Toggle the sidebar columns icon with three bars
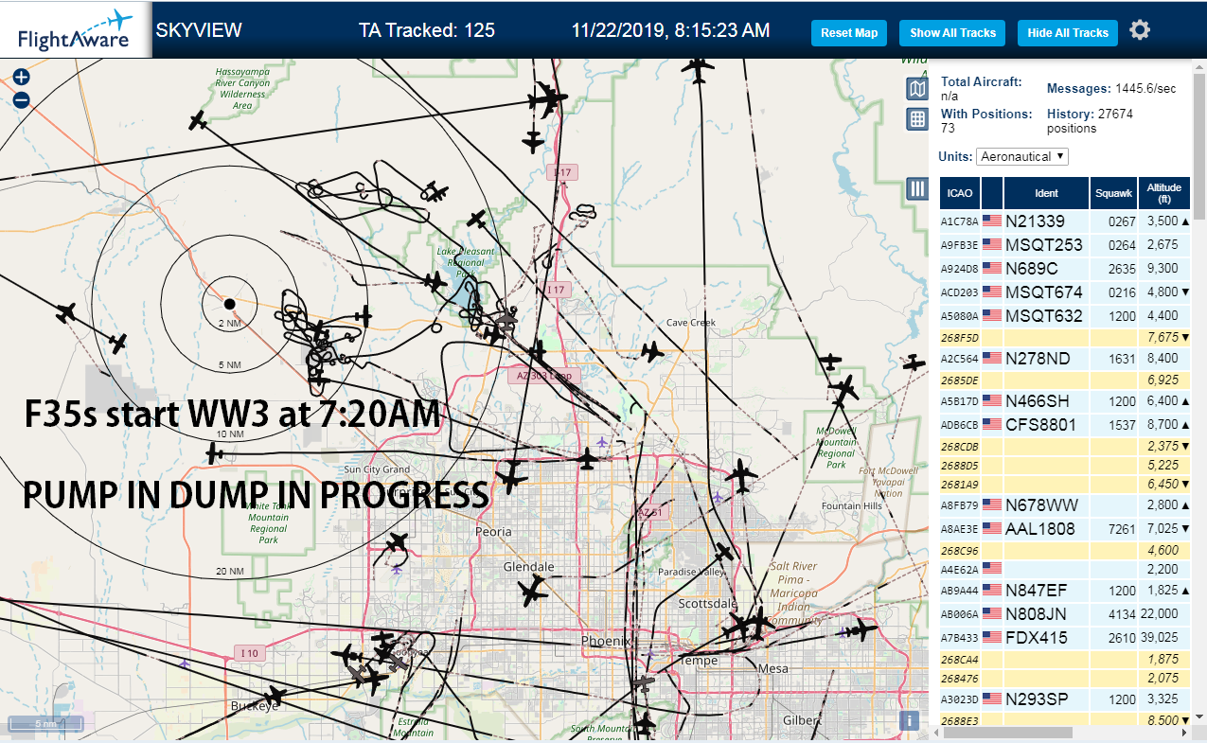 click(x=916, y=187)
